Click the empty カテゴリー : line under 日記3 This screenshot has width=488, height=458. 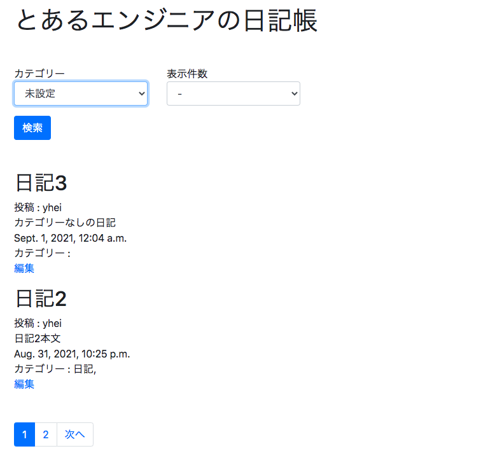point(43,253)
